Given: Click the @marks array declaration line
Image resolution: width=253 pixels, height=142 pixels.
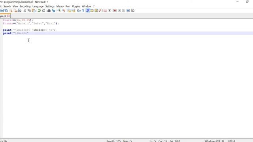Looking at the screenshot, I should (18, 20).
